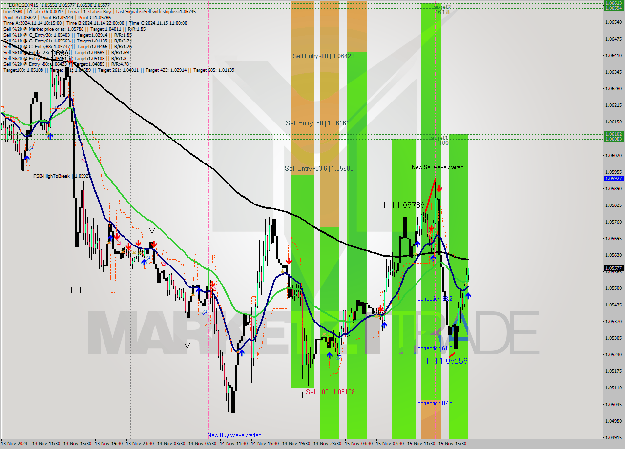This screenshot has height=449, width=625.
Task: Click the 'Sell Entry -23.6 | 1.05982' label
Action: pos(319,169)
